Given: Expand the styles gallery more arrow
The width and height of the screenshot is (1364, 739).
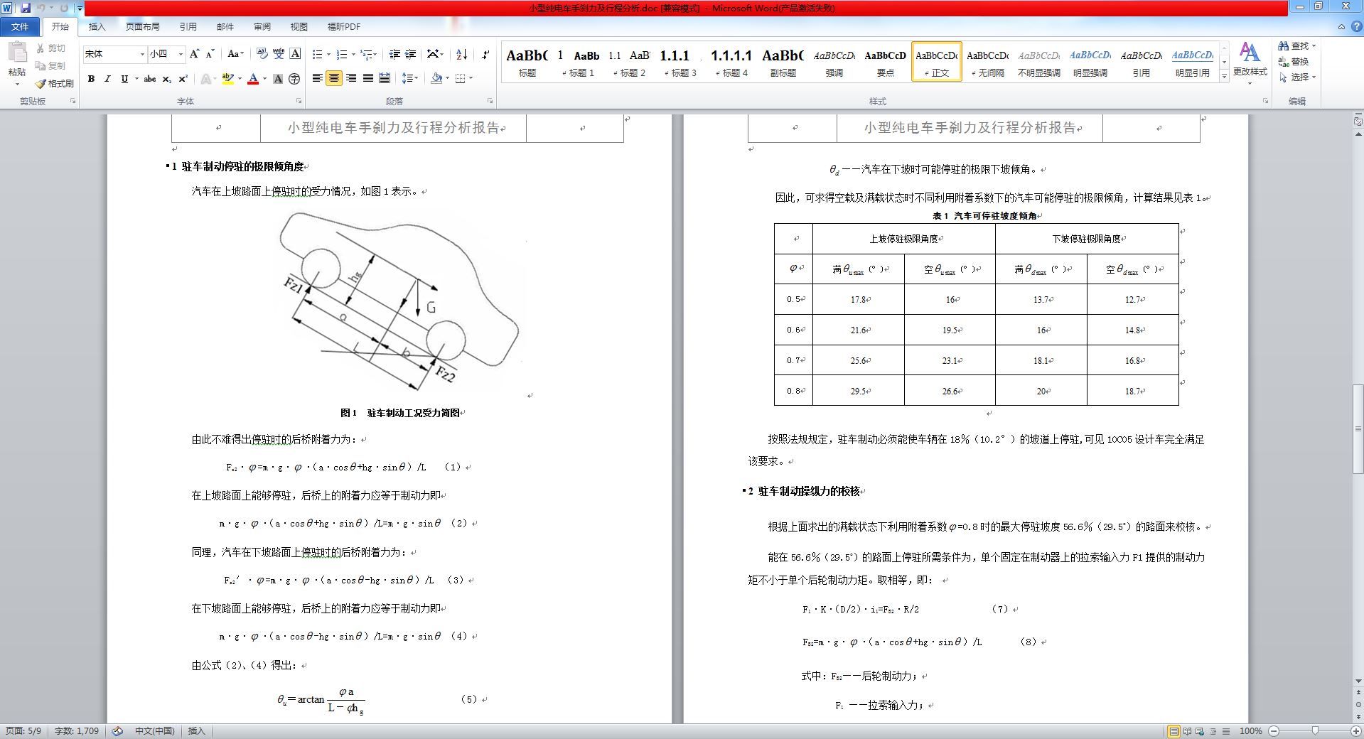Looking at the screenshot, I should coord(1224,76).
